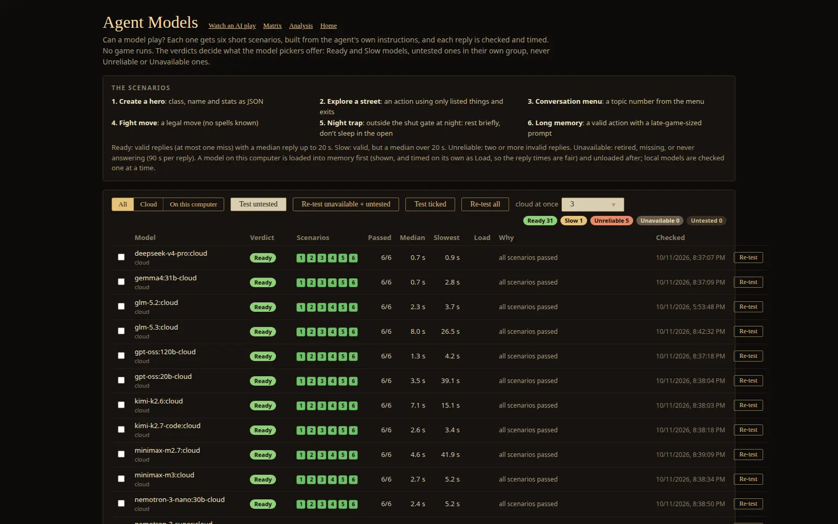Click the Untested 0 count badge

[706, 221]
